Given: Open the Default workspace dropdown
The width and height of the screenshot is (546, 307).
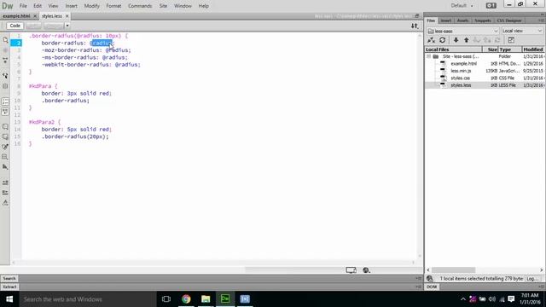Looking at the screenshot, I should click(462, 6).
